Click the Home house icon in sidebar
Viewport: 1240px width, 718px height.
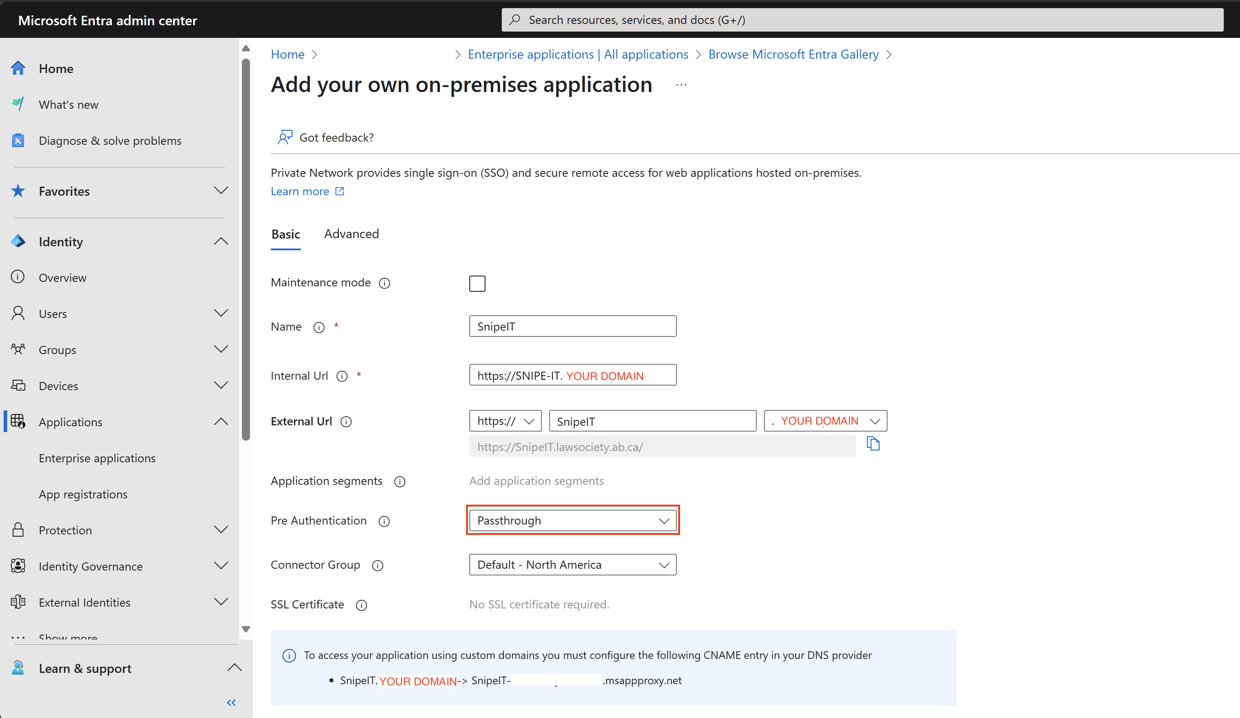tap(18, 68)
